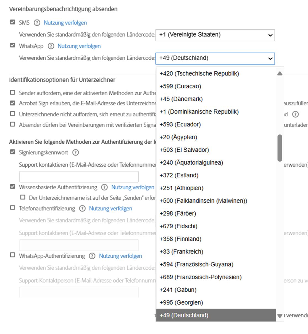Viewport: 308px width, 334px height.
Task: Focus WhatsApp-Authentifizierung support contact input field
Action: point(79,292)
